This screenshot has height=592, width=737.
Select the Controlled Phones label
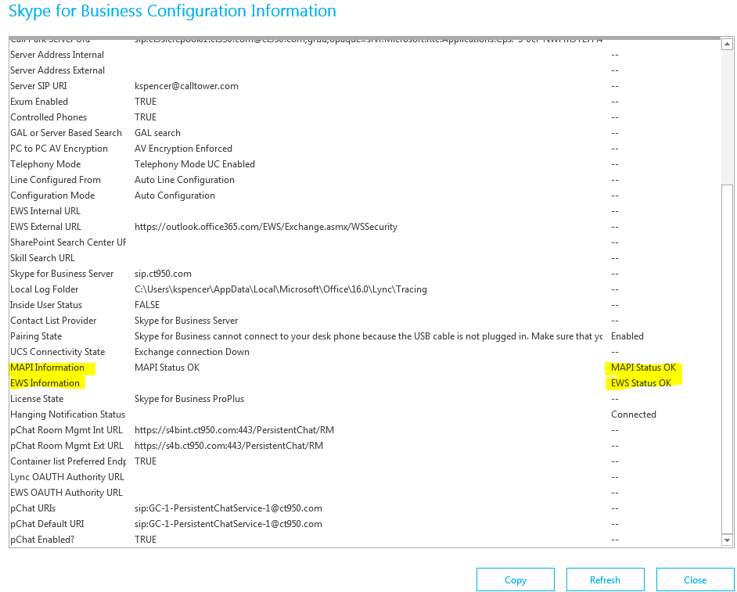pyautogui.click(x=49, y=117)
